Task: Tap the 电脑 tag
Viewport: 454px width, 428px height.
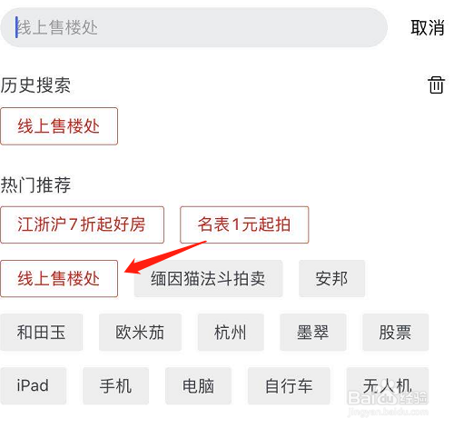Action: [x=198, y=386]
